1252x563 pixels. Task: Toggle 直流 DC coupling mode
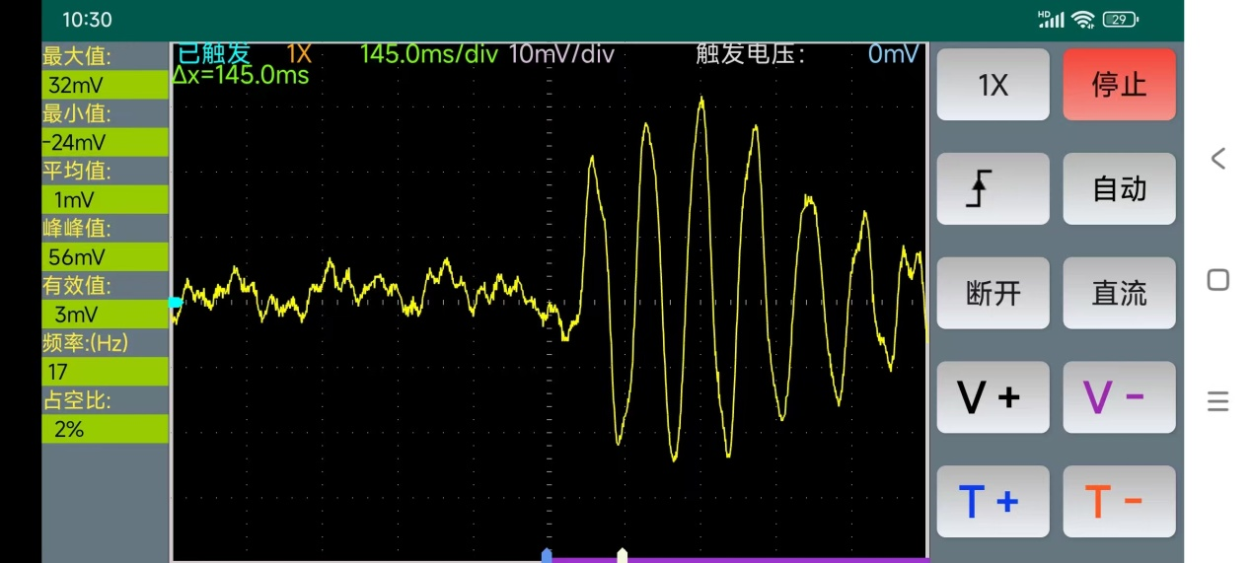[1119, 293]
